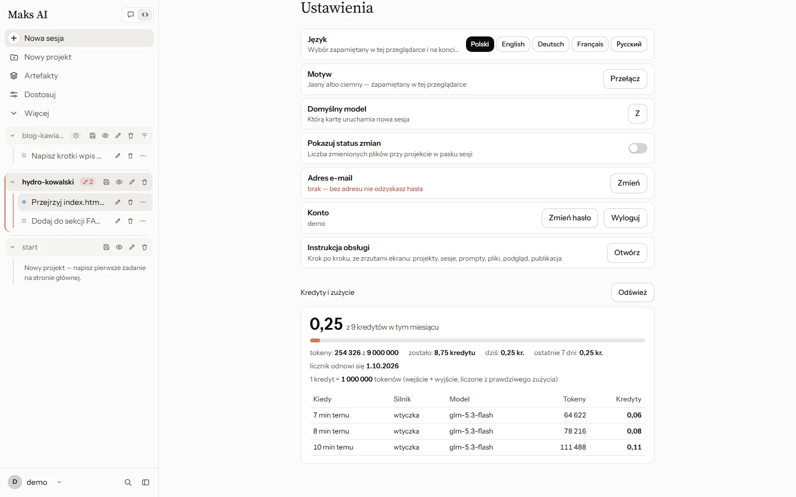This screenshot has height=497, width=796.
Task: Toggle preview eye for blog-kawia project
Action: [105, 136]
